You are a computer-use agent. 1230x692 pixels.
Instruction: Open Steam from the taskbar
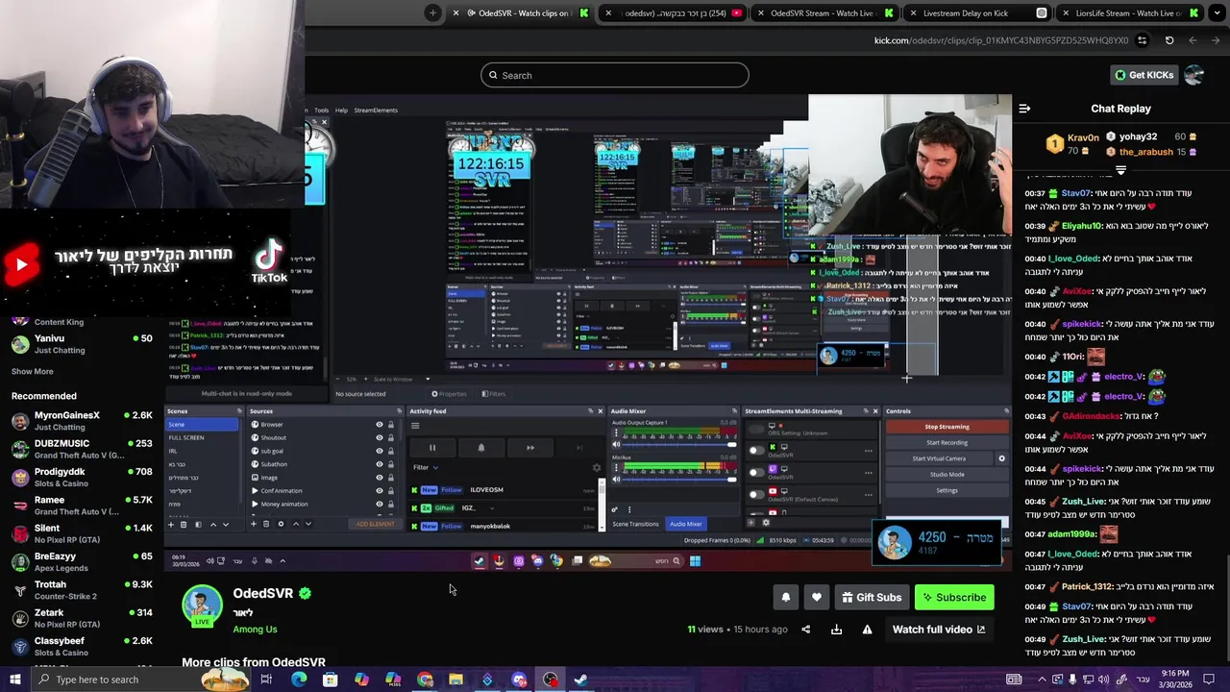(x=581, y=680)
